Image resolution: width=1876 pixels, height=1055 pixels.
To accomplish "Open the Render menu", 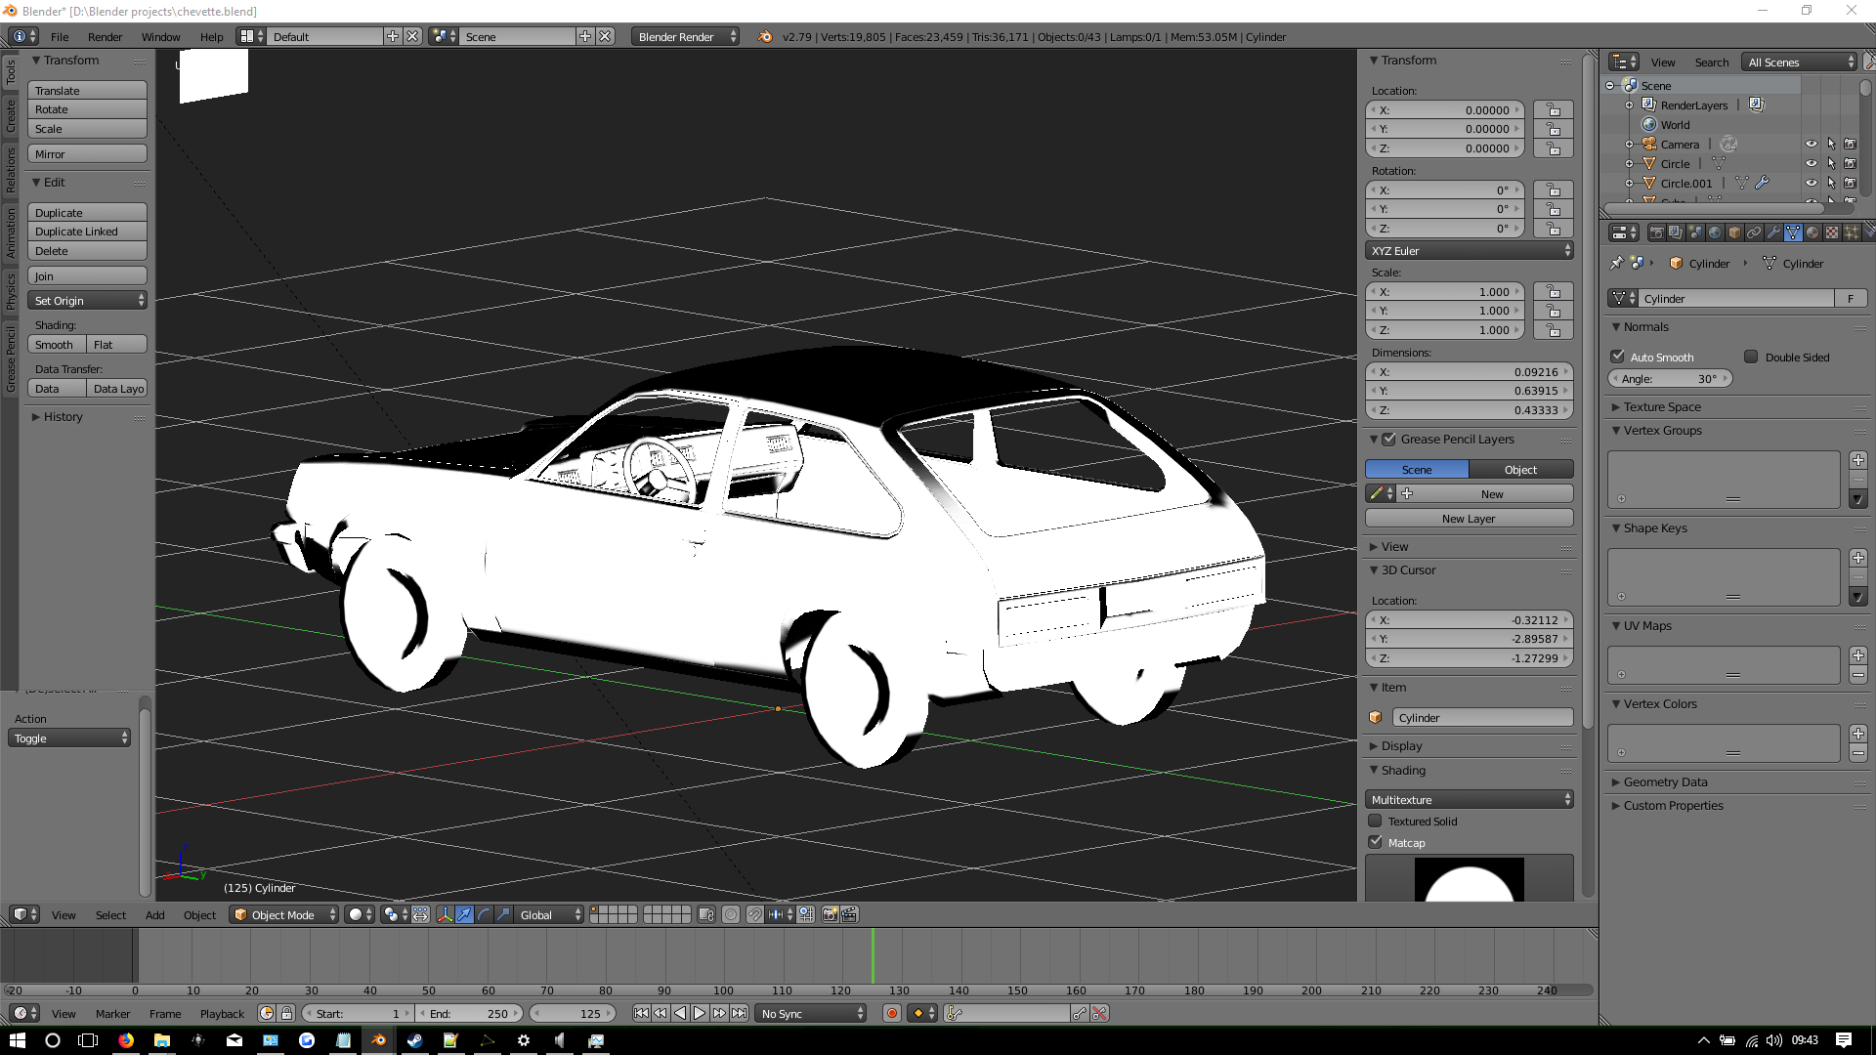I will click(105, 36).
